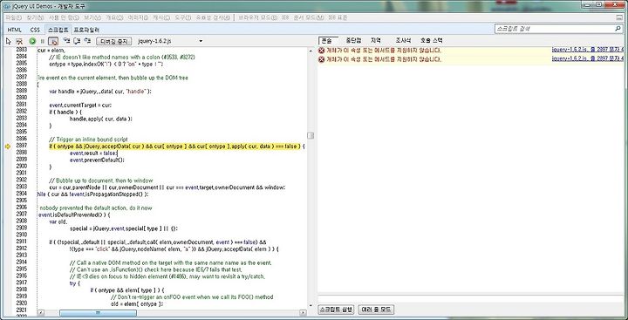The width and height of the screenshot is (628, 320).
Task: Click the magnifier search icon
Action: 618,29
